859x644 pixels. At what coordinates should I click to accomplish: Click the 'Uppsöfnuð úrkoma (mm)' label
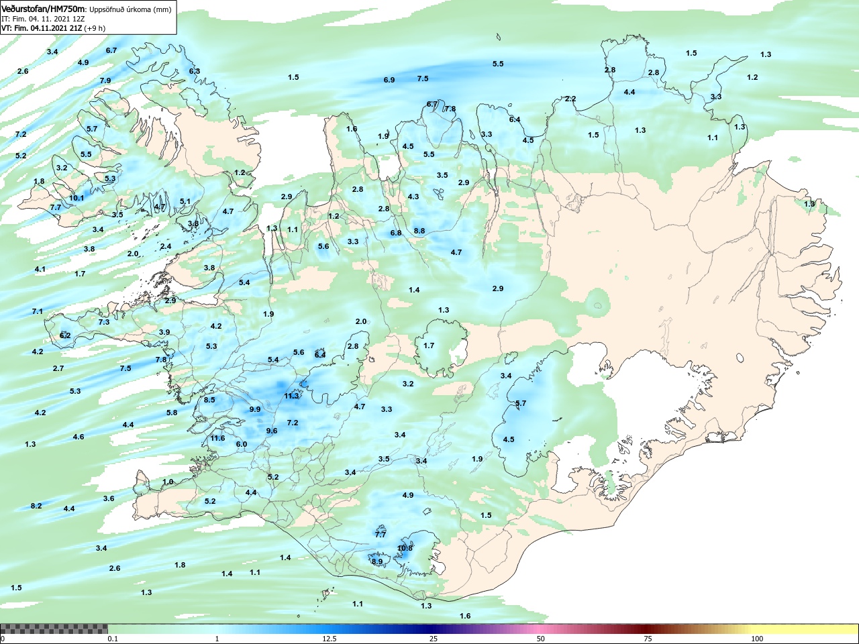pos(131,9)
